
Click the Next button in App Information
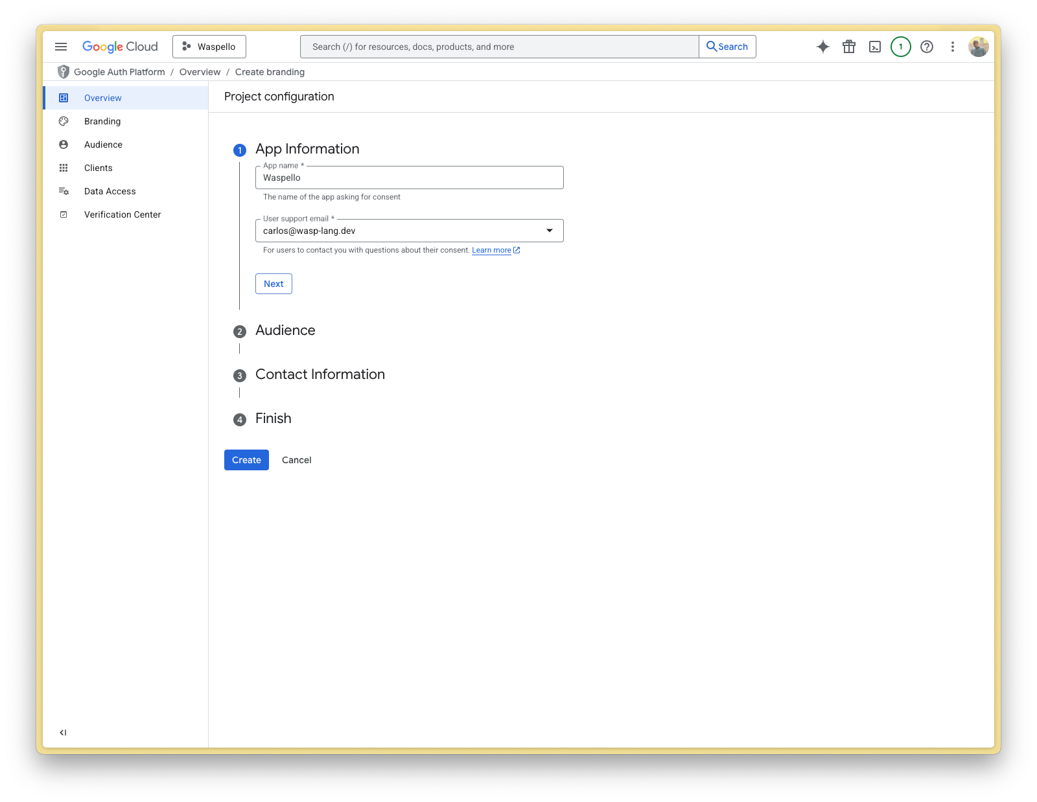click(x=273, y=283)
